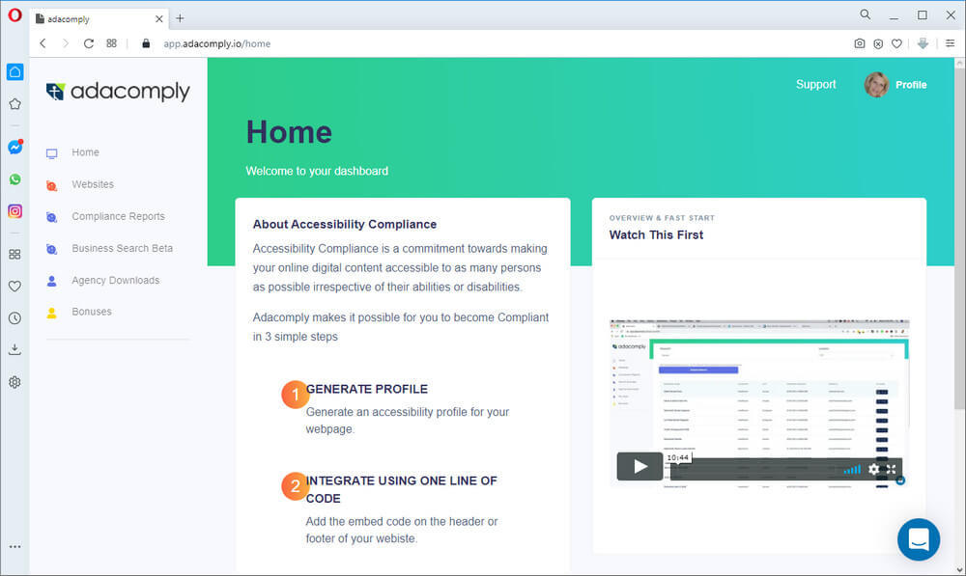Click the ad blocker shield icon
The image size is (966, 576).
(x=878, y=43)
